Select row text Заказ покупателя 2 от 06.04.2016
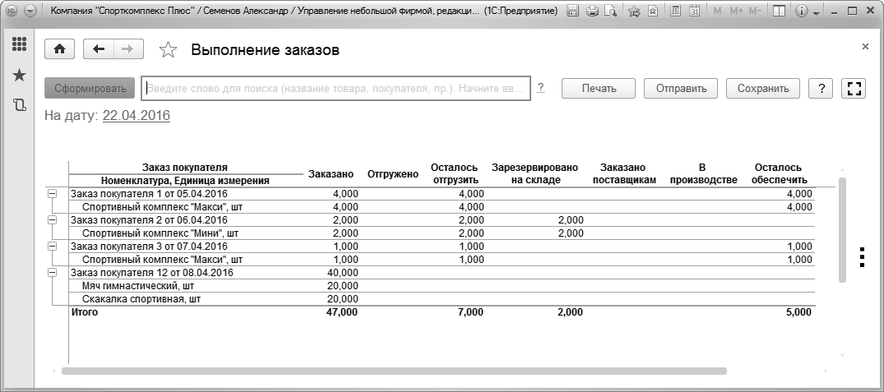The height and width of the screenshot is (392, 884). click(149, 220)
